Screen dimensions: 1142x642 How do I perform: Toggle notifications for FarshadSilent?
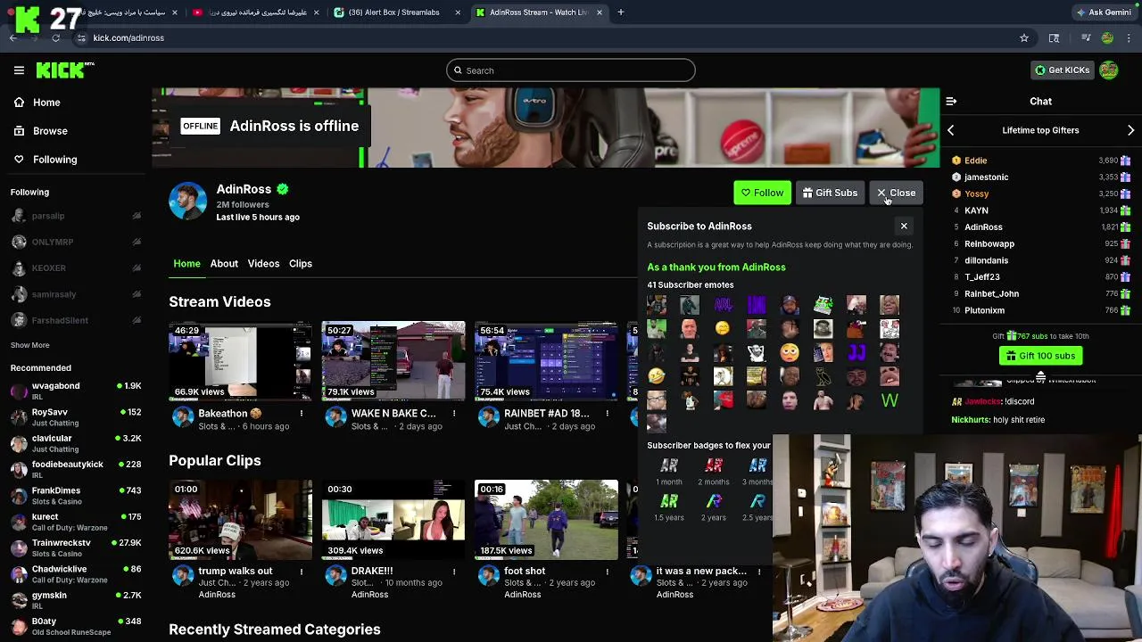click(x=137, y=320)
